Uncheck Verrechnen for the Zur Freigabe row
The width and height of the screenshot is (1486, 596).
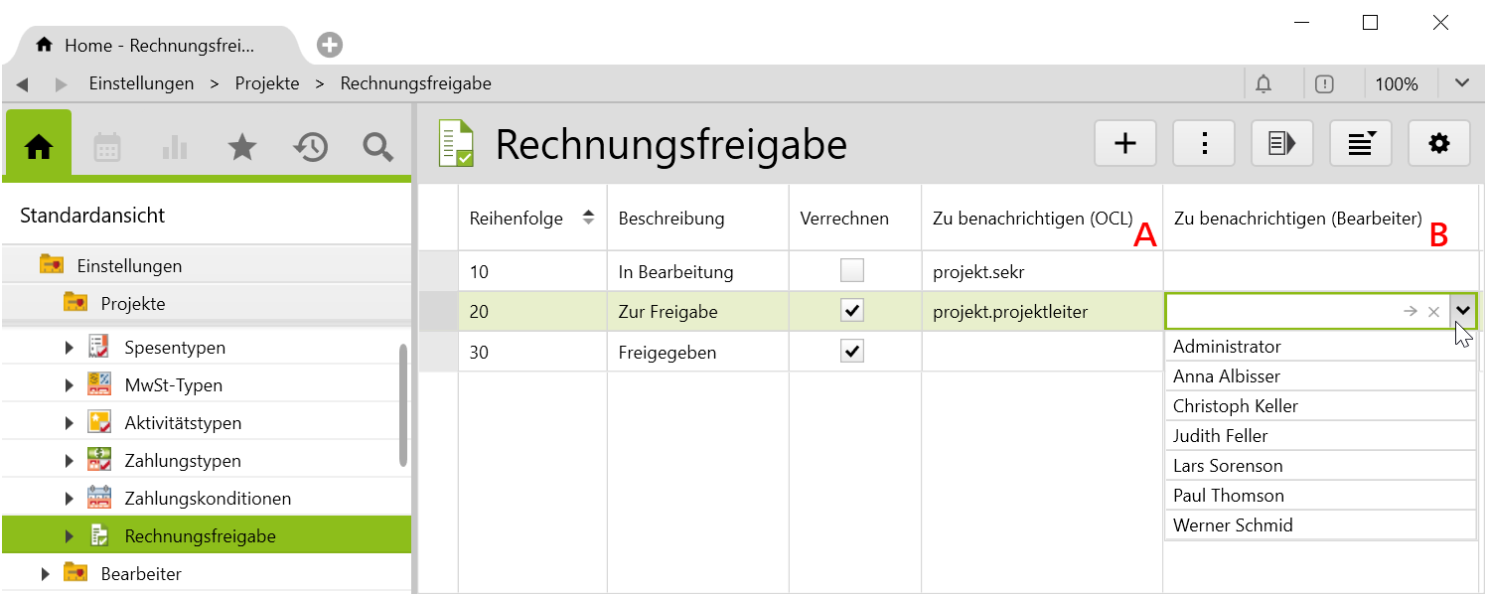851,311
